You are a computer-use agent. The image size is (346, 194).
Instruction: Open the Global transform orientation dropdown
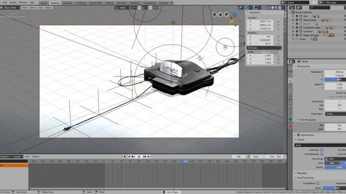pos(122,8)
